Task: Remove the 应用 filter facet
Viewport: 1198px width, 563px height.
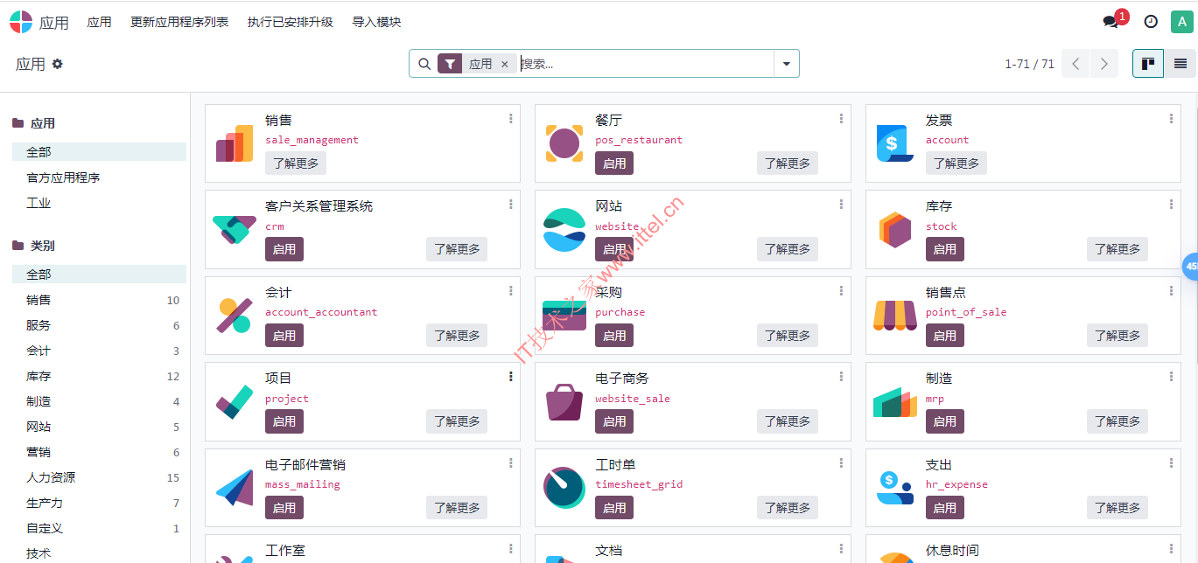Action: (504, 64)
